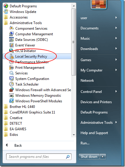
Task: Open Network from the right pane
Action: pos(87,81)
